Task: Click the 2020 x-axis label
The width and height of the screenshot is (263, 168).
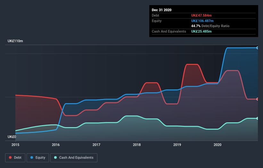Action: (218, 145)
